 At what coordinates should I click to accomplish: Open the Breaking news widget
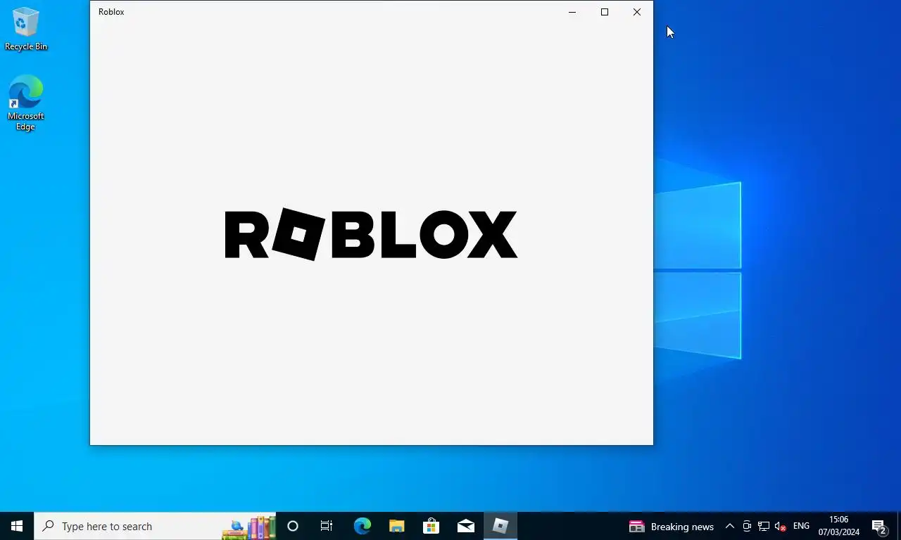(x=671, y=526)
